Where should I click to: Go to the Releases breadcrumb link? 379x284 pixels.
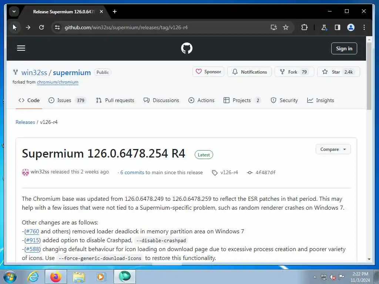click(x=25, y=122)
